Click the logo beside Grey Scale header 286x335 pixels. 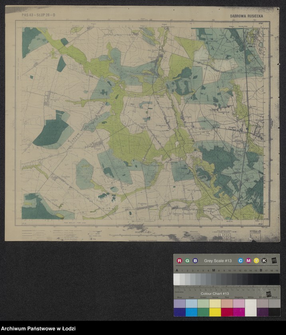click(x=274, y=260)
